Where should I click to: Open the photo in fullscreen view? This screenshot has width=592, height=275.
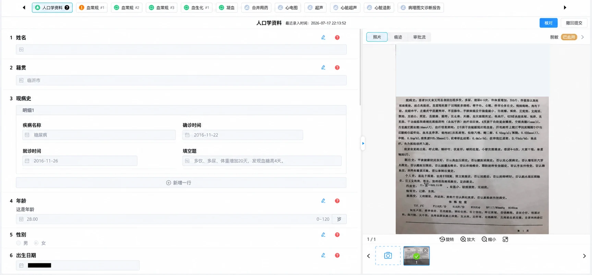[505, 239]
